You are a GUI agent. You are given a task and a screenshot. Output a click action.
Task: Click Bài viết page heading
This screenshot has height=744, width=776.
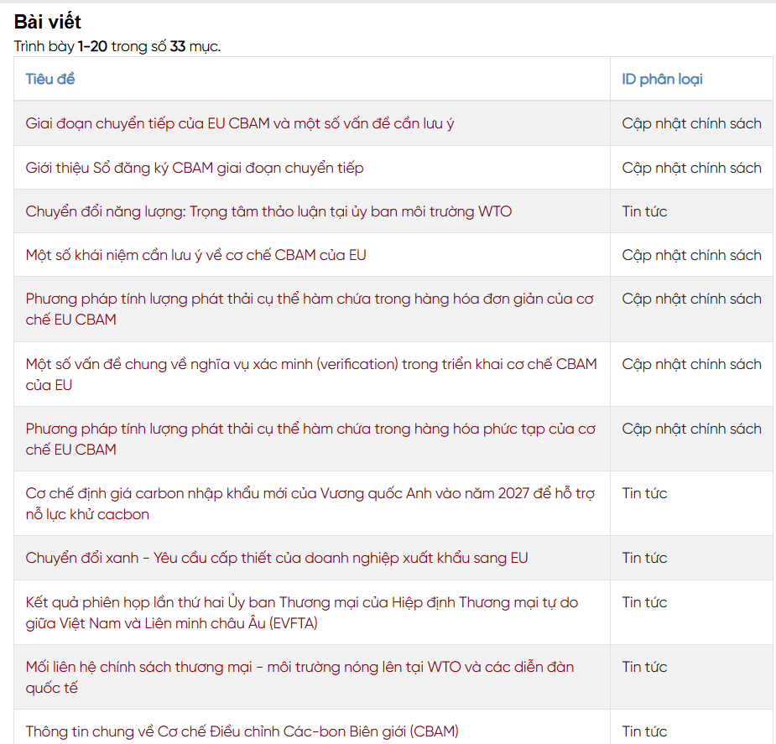[x=48, y=22]
